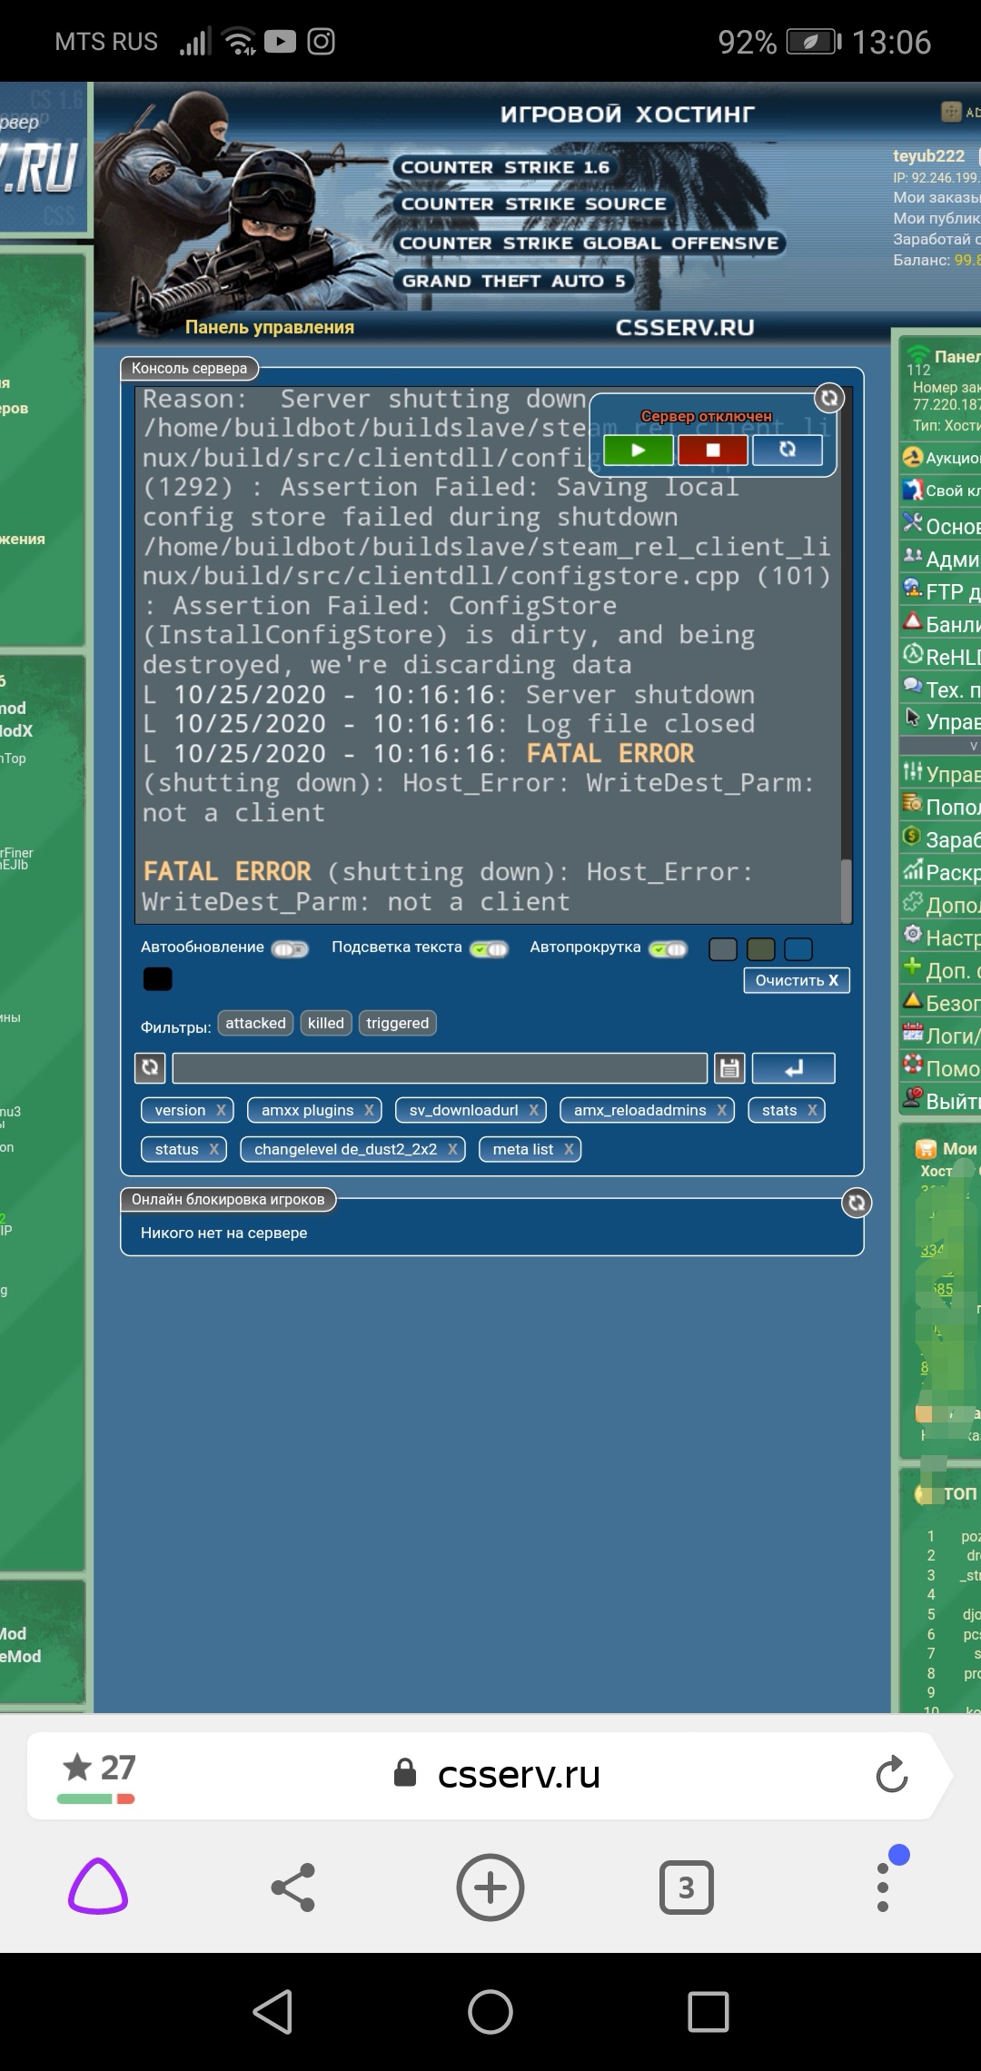The height and width of the screenshot is (2071, 981).
Task: Run the saved status command
Action: coord(176,1149)
